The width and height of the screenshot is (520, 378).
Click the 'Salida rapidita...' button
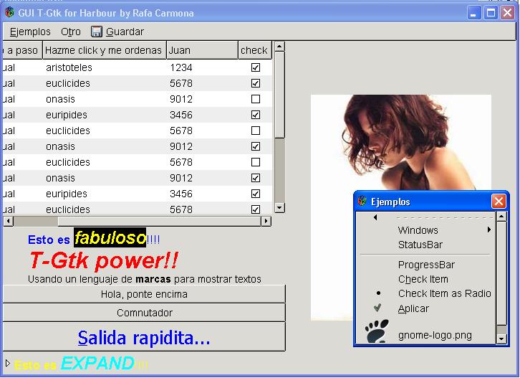coord(144,337)
